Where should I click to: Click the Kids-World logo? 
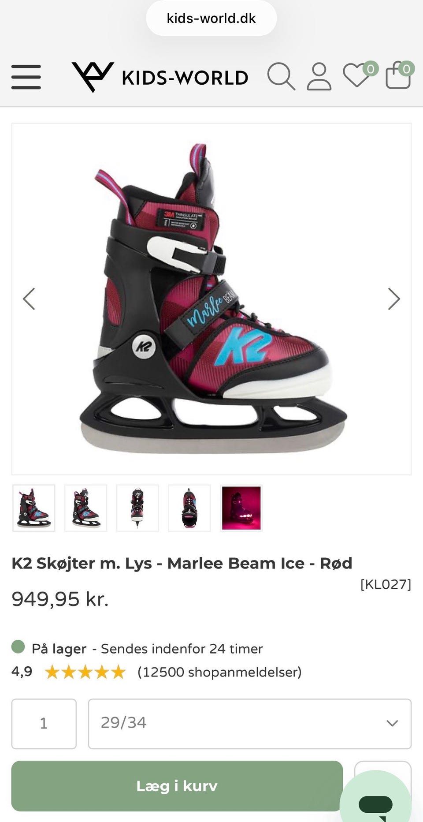160,77
